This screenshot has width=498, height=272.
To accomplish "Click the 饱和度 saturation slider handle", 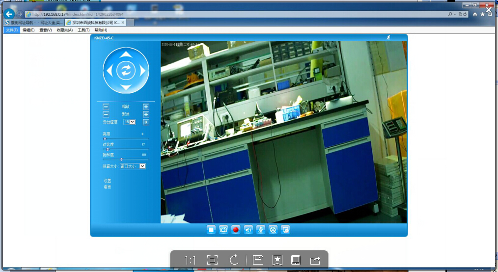I will pyautogui.click(x=121, y=159).
